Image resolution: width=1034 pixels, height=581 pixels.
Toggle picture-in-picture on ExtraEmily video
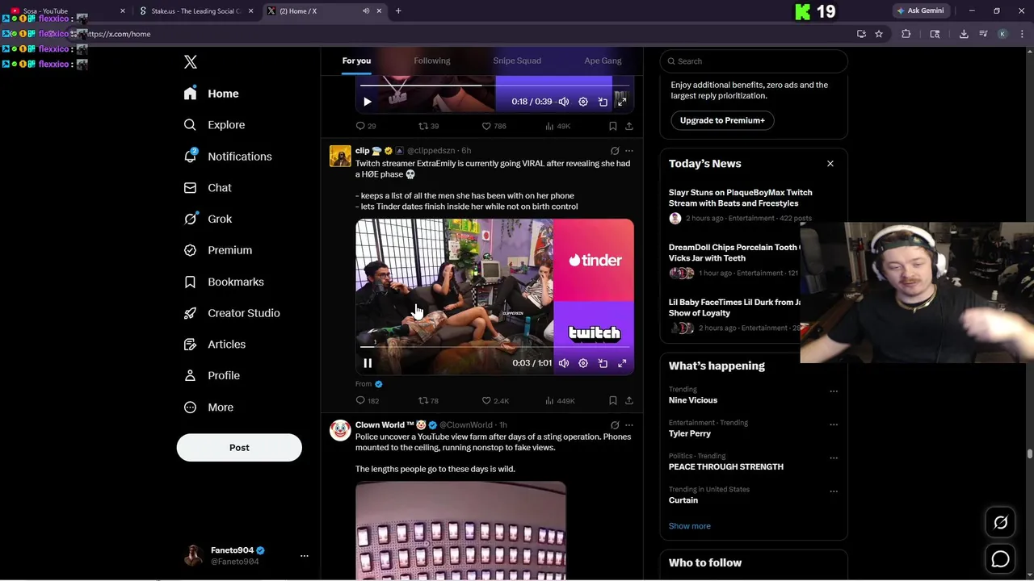click(x=603, y=363)
